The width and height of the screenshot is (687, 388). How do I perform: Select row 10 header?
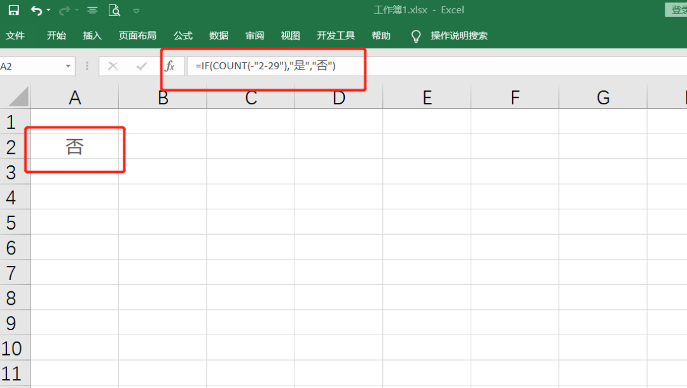pyautogui.click(x=15, y=348)
